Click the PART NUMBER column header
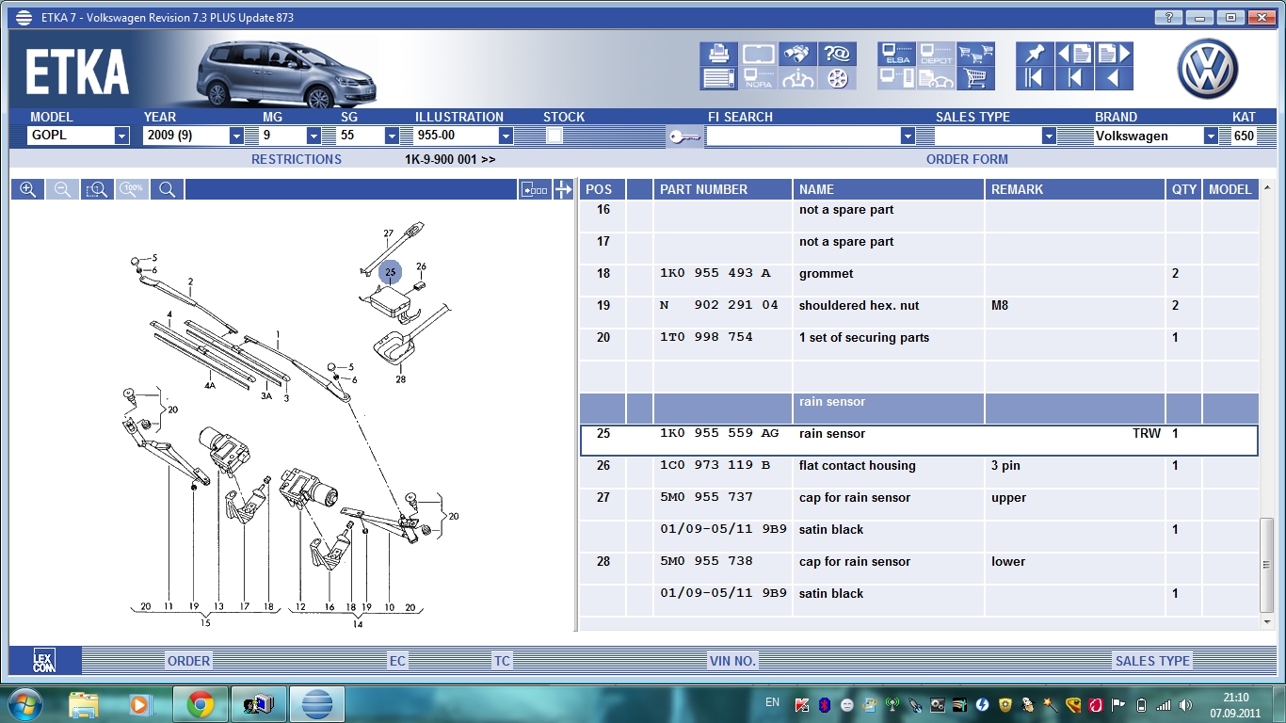Screen dimensions: 1286x723 722,189
